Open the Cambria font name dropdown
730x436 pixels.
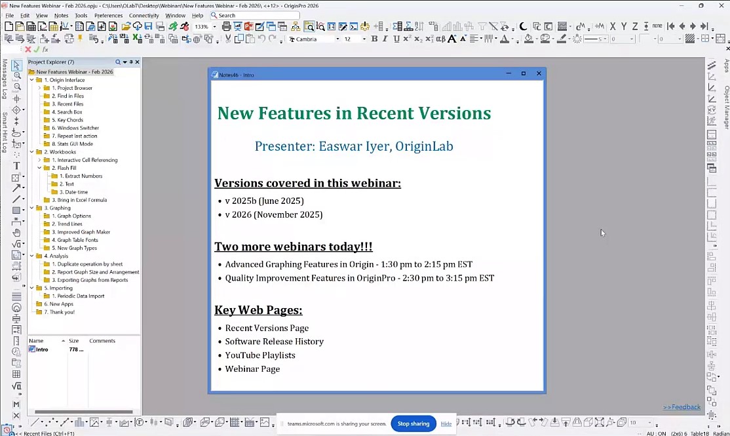coord(337,39)
